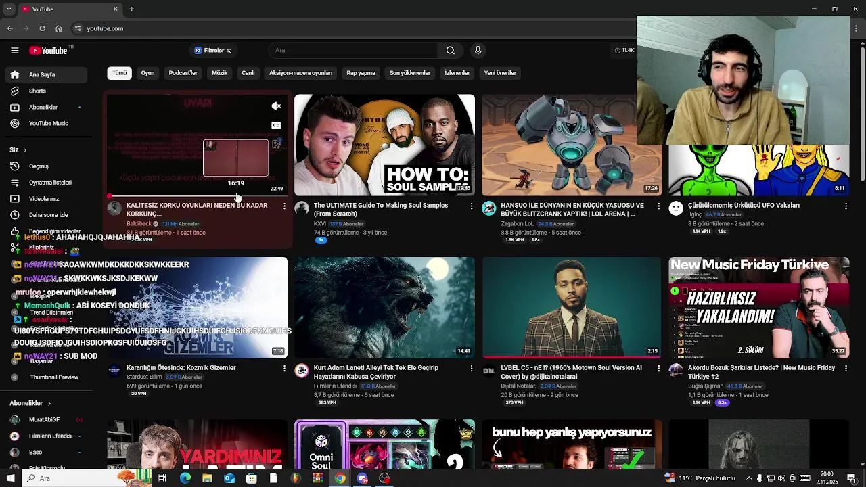The image size is (866, 487).
Task: Open Microsoft Edge from the taskbar
Action: tap(185, 478)
